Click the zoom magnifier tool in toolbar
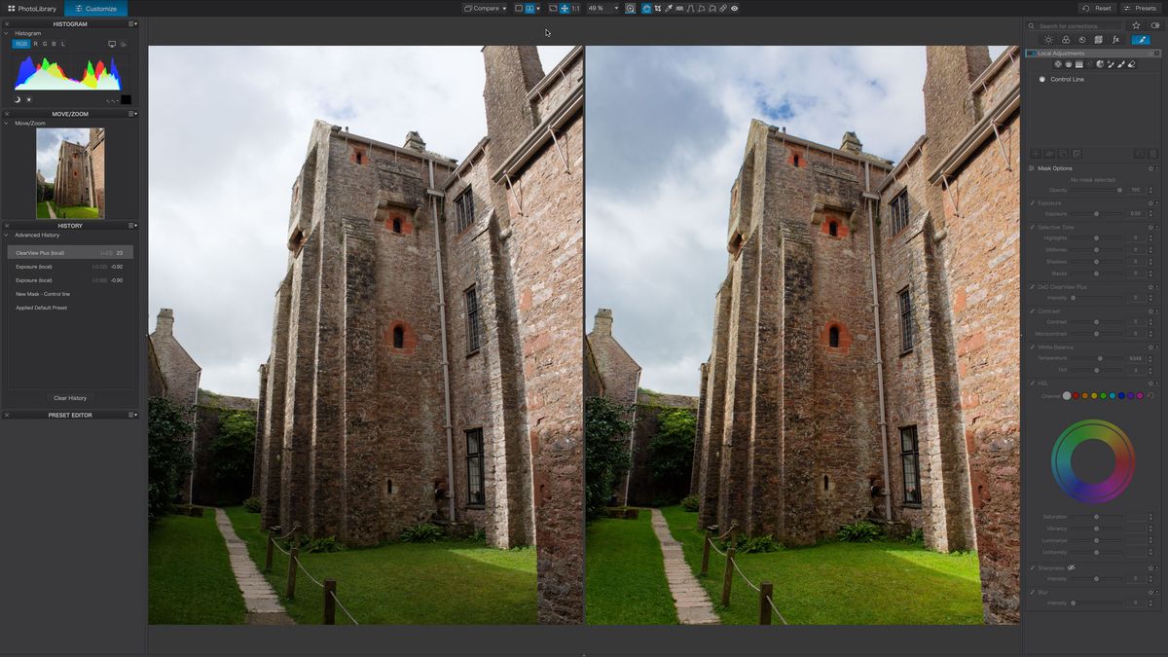Viewport: 1168px width, 657px height. 631,8
